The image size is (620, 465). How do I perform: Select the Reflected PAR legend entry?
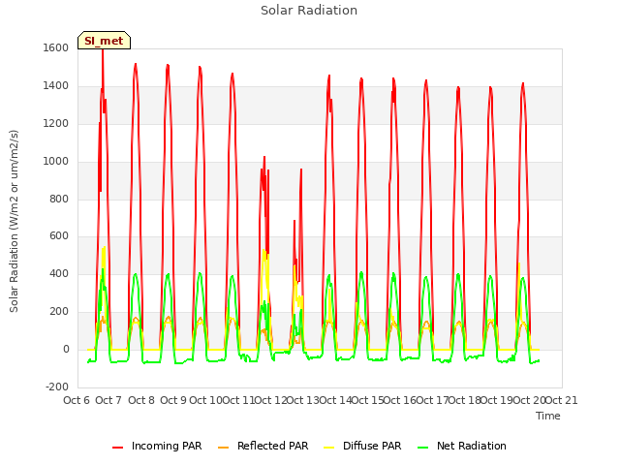pyautogui.click(x=263, y=446)
